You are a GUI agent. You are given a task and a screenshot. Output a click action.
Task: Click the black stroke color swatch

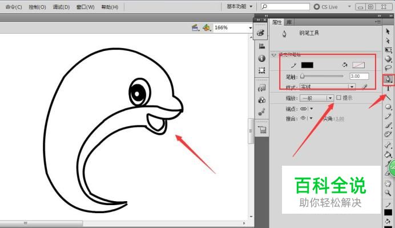click(x=307, y=65)
